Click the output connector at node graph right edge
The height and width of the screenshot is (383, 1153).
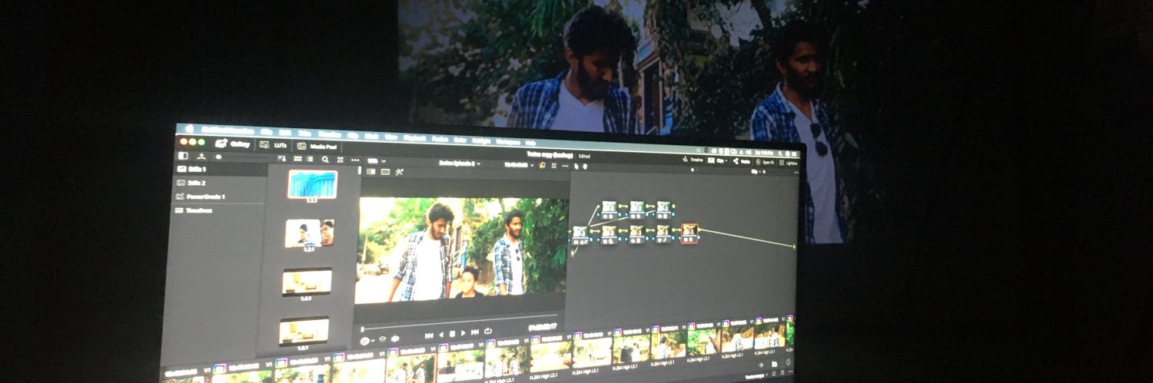793,246
